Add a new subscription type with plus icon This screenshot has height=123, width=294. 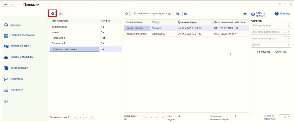53,14
